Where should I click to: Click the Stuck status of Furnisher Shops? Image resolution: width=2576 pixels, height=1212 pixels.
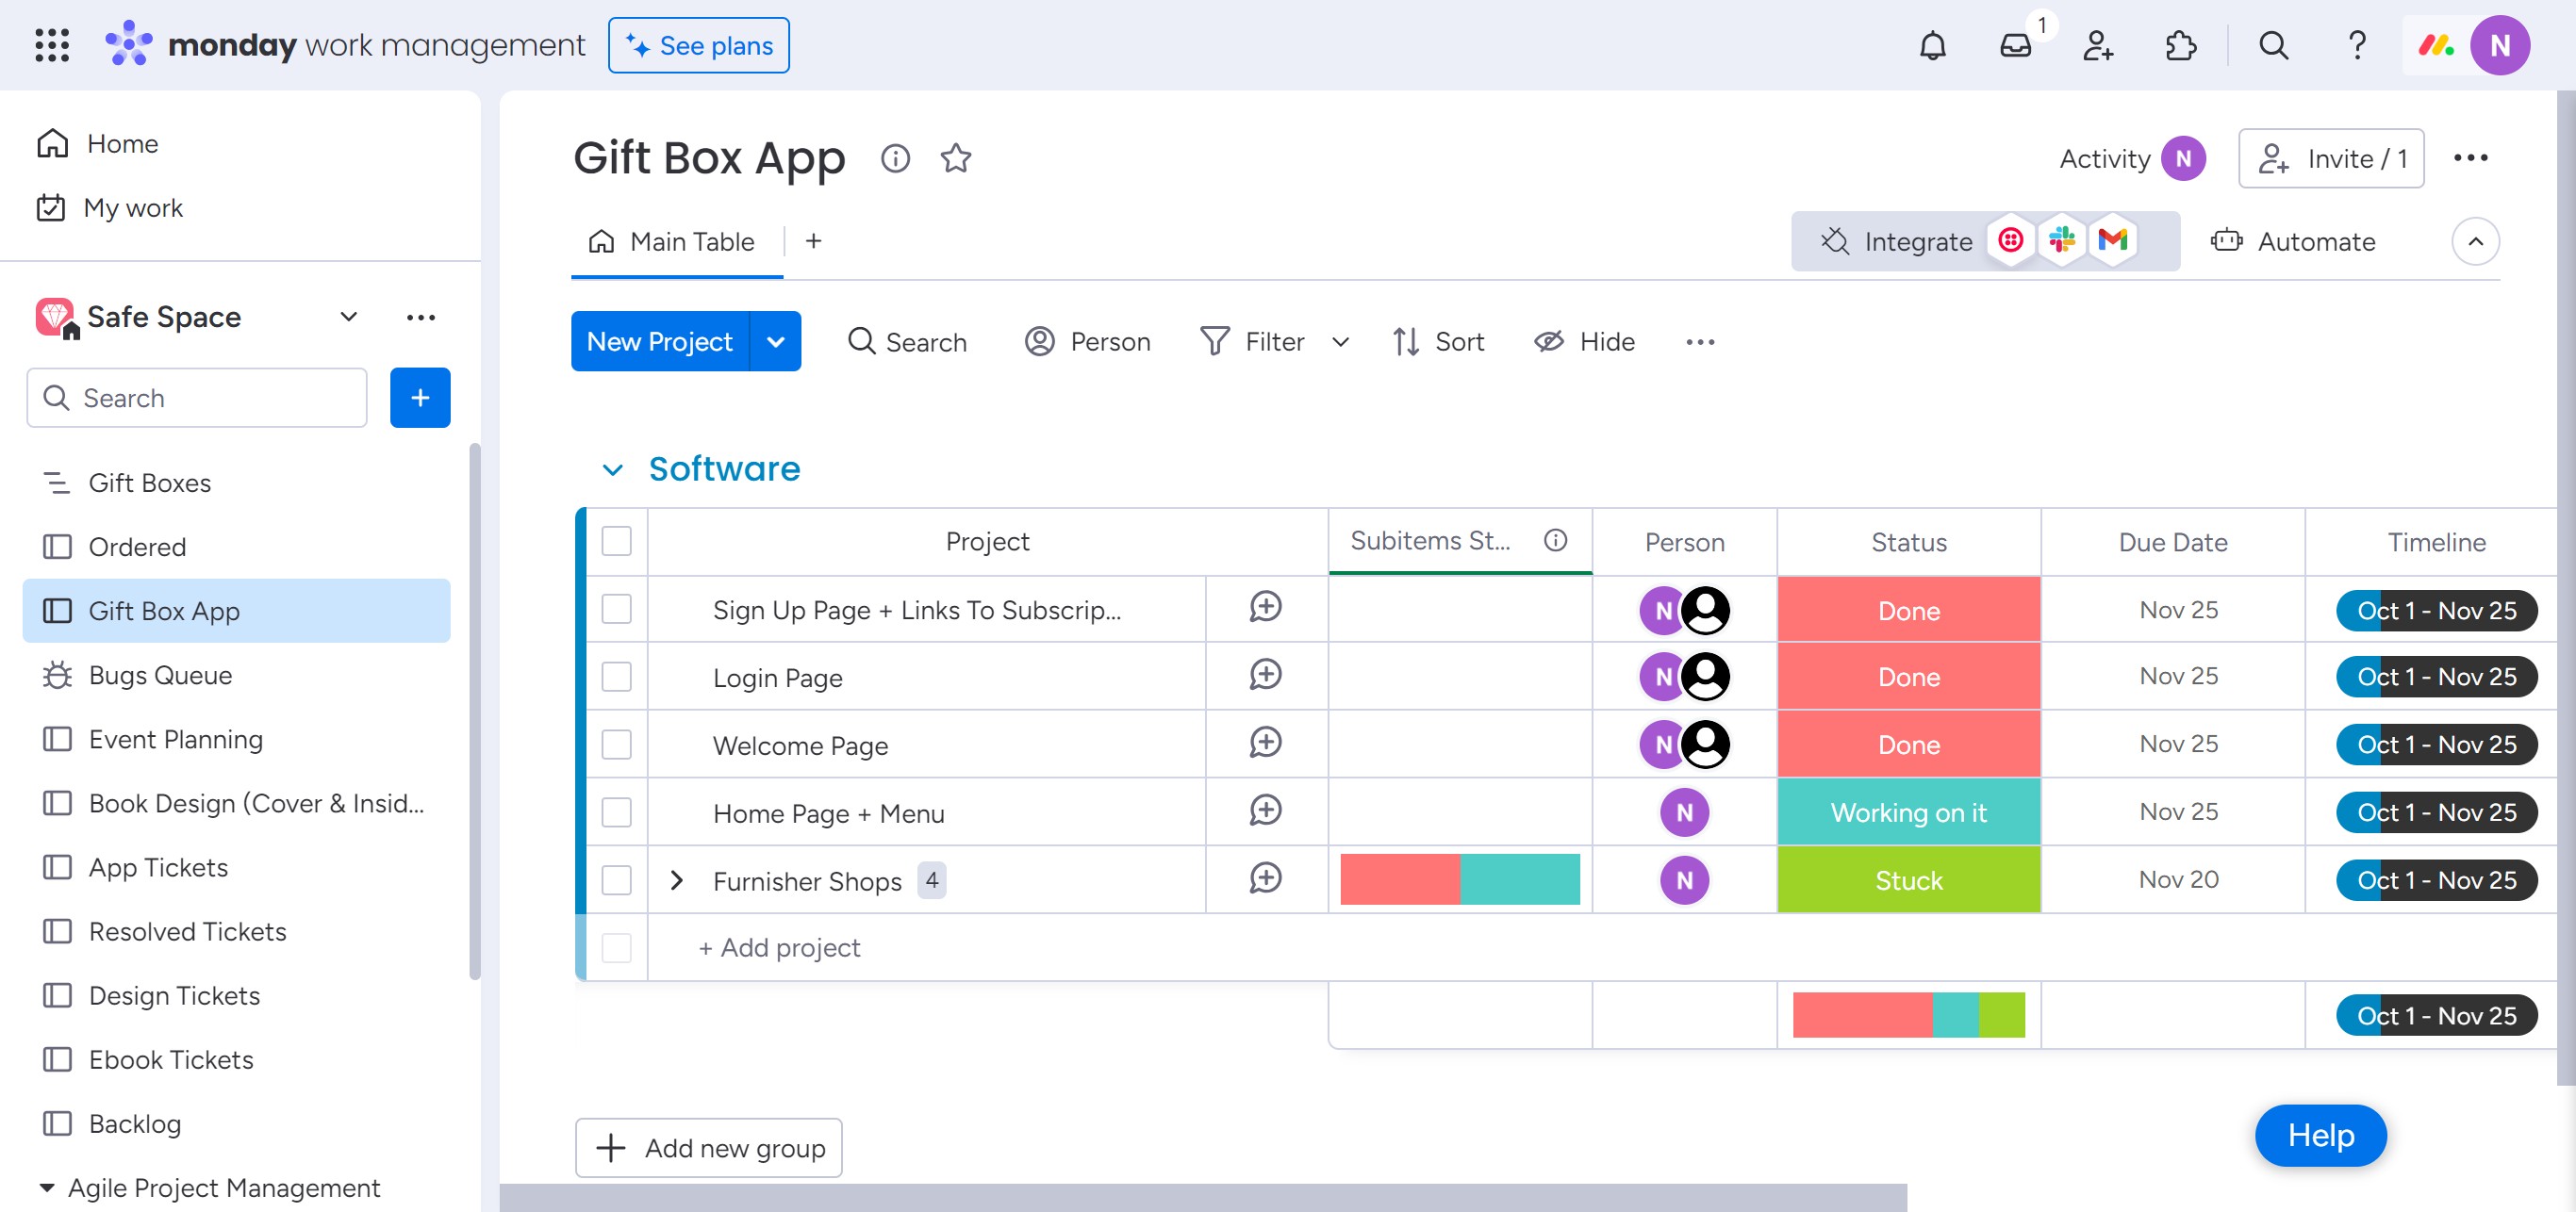pyautogui.click(x=1908, y=880)
